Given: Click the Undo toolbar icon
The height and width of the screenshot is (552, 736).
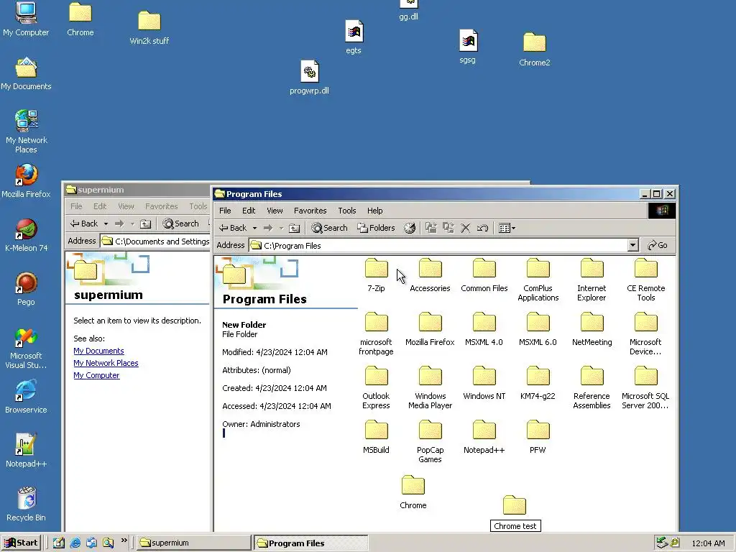Looking at the screenshot, I should 482,228.
